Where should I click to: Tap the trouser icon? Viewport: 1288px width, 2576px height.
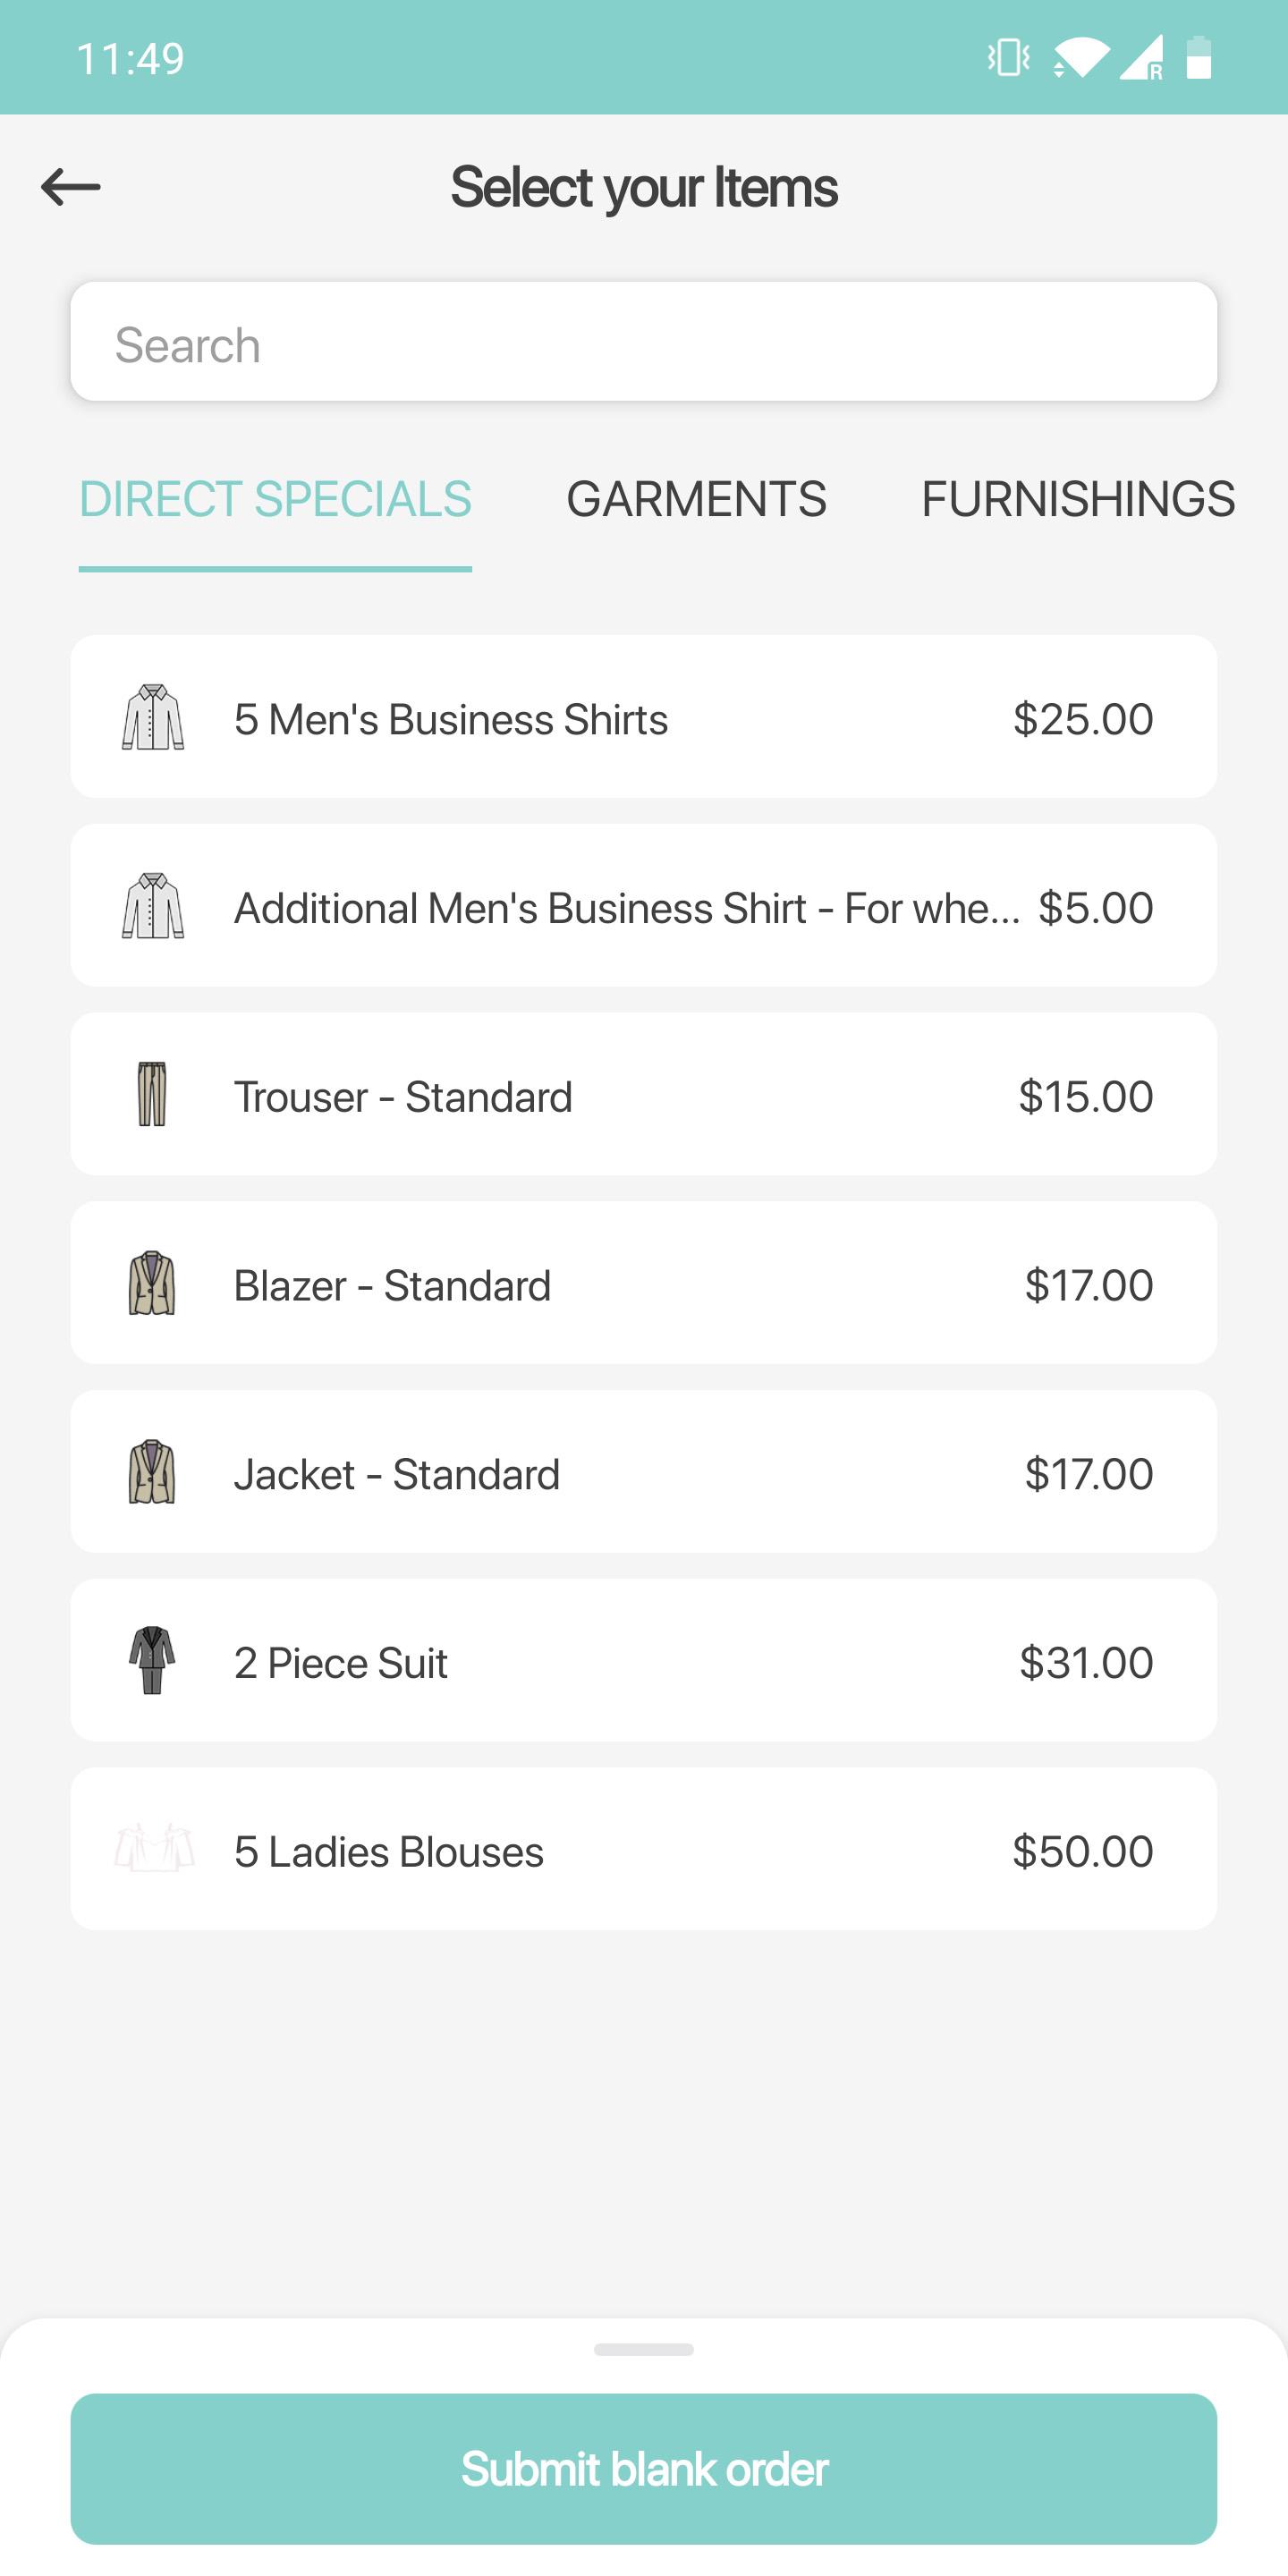(x=152, y=1094)
